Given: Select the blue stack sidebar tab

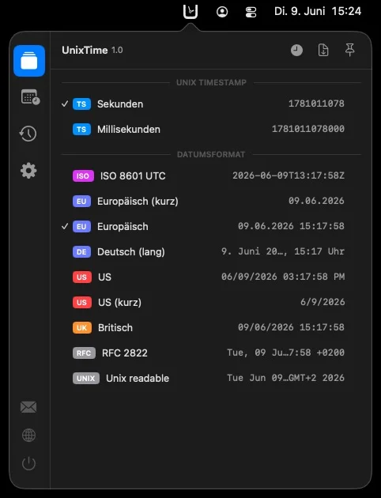Looking at the screenshot, I should (x=29, y=61).
